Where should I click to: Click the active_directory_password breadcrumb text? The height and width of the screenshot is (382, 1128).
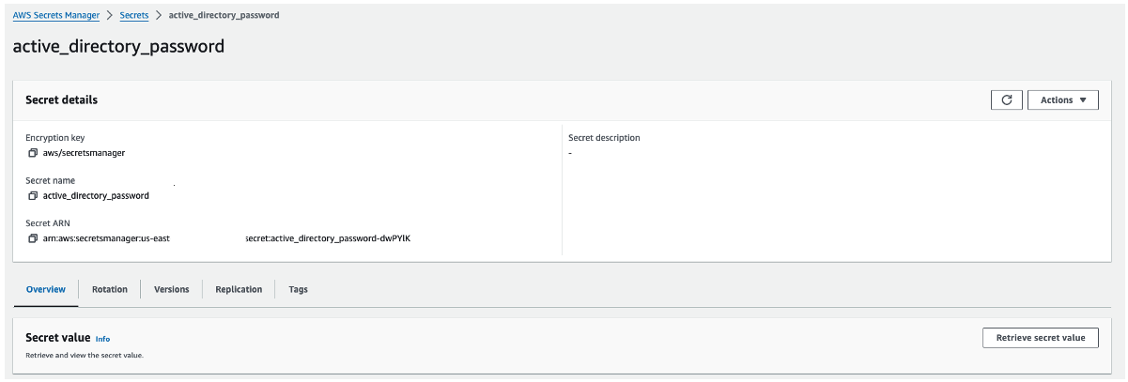point(224,15)
